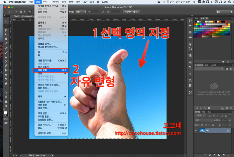
Task: Toggle lock all padlock beside 잠그기
Action: coord(213,125)
